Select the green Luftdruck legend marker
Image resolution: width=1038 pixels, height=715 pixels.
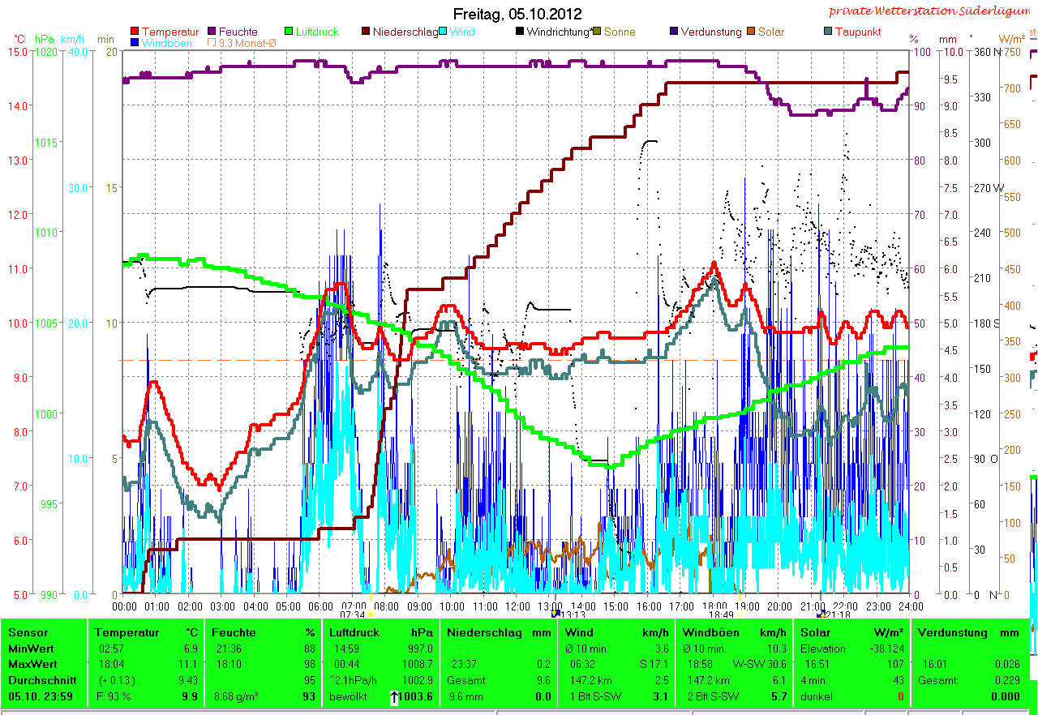(290, 32)
